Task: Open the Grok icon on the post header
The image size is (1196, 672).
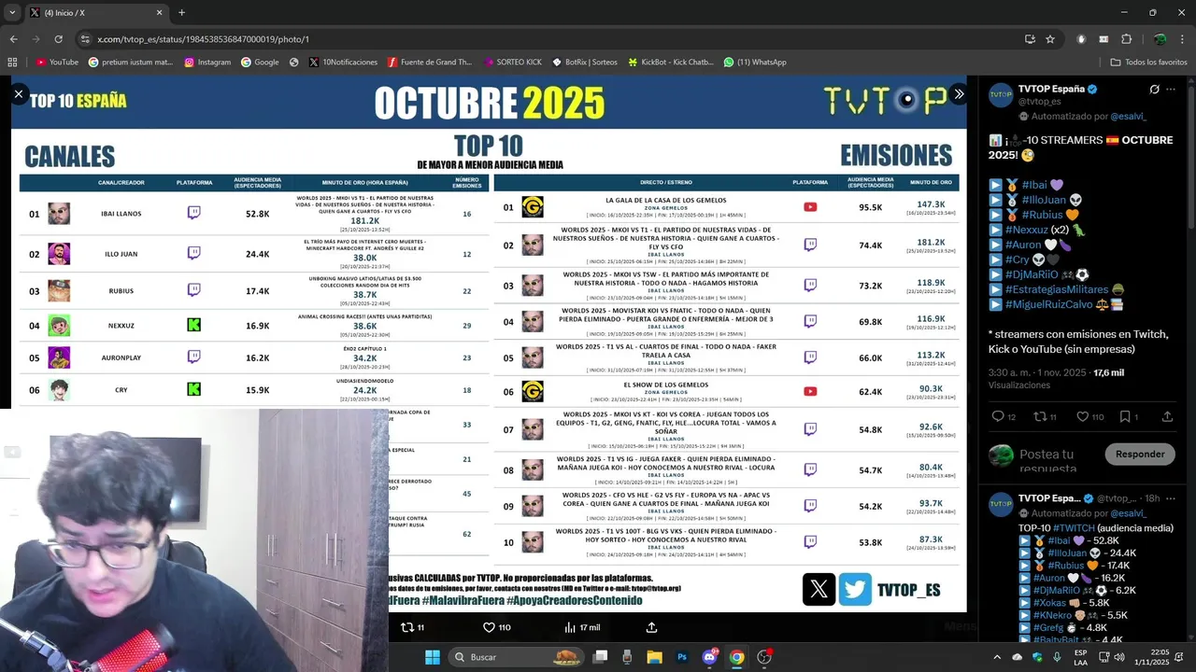Action: point(1155,90)
